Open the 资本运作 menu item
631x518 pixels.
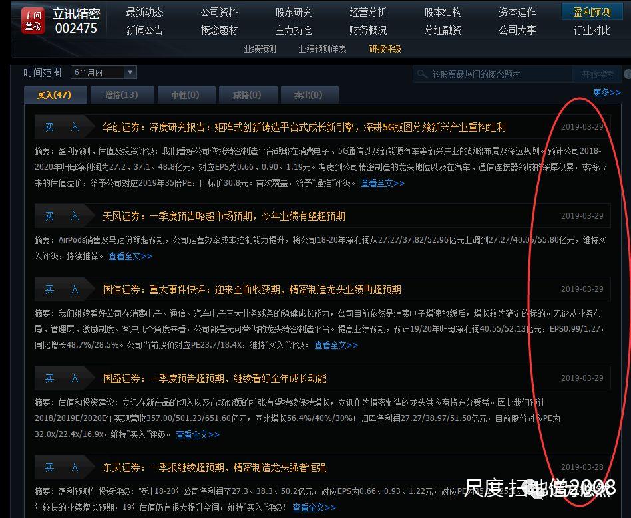[517, 12]
